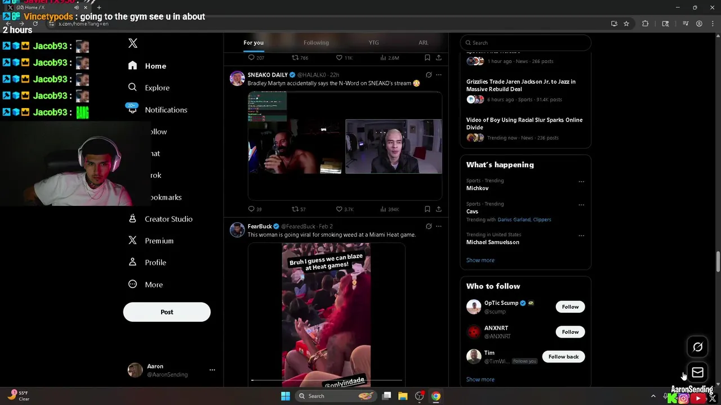
Task: Open Notifications in sidebar
Action: coord(157,110)
